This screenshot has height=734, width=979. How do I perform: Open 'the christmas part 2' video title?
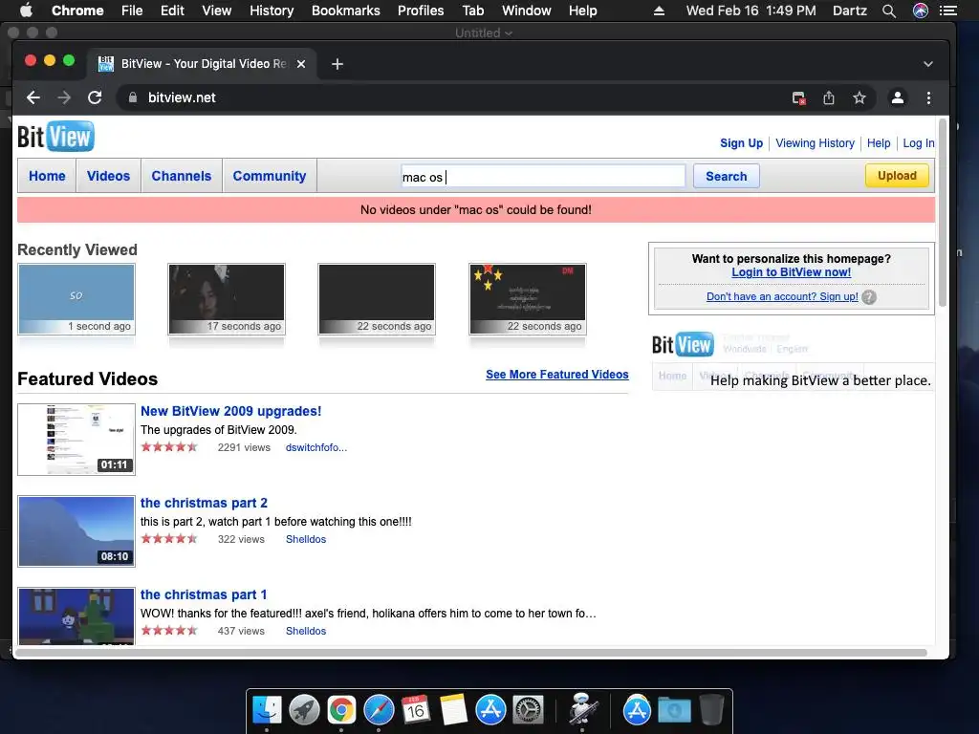(x=205, y=503)
